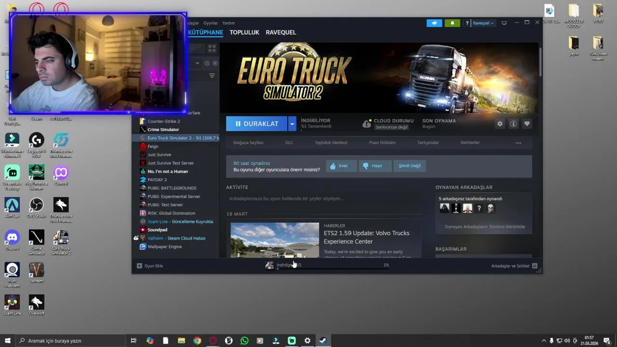Screen dimensions: 617x347
Task: Open Opera GX from the taskbar
Action: [x=213, y=341]
